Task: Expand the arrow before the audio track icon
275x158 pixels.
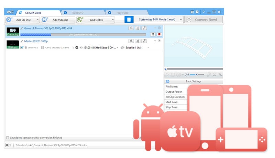Action: 73,47
